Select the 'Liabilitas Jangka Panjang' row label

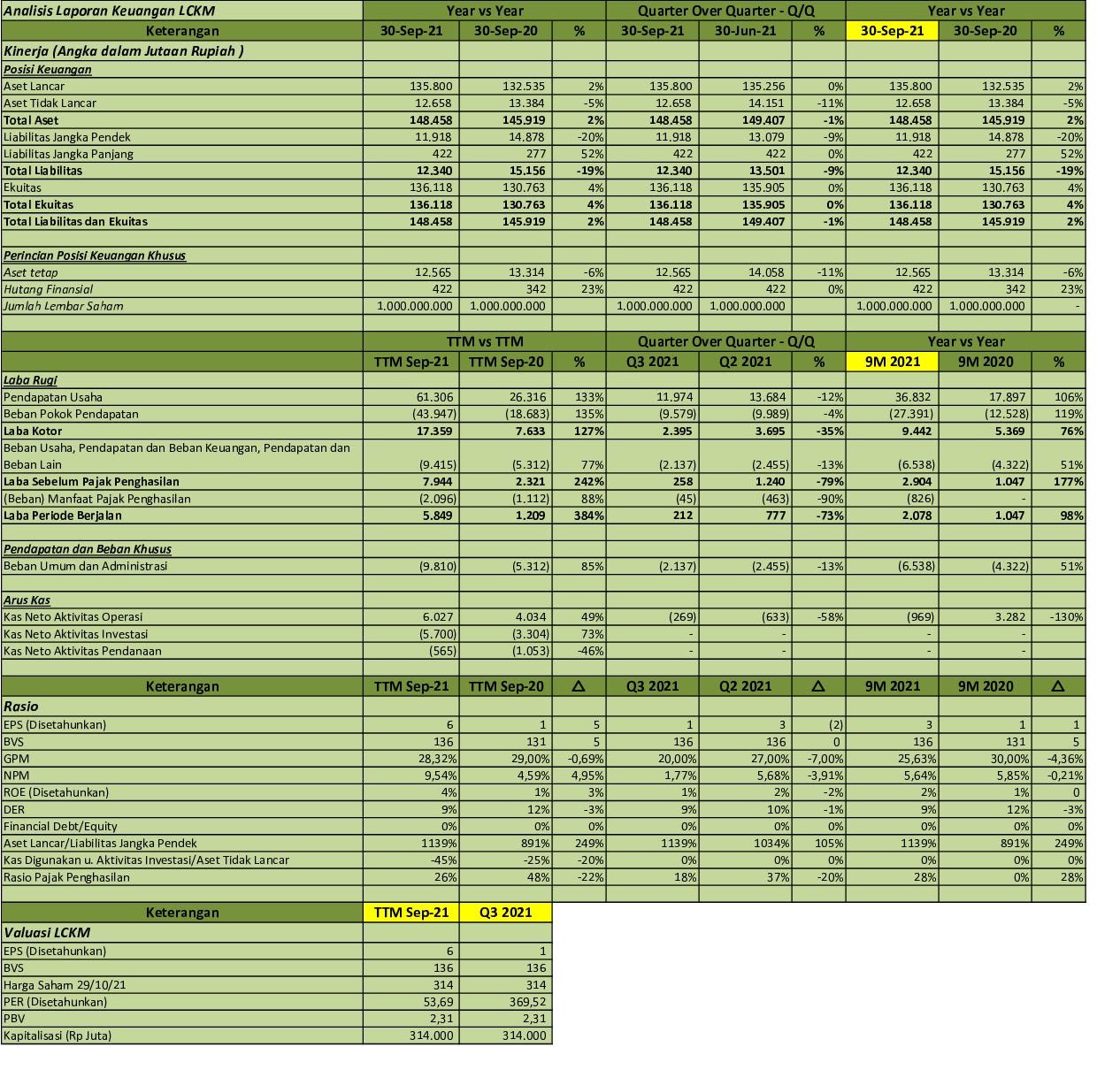69,153
